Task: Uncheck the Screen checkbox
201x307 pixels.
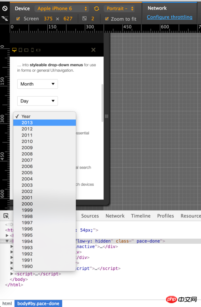Action: tap(18, 19)
